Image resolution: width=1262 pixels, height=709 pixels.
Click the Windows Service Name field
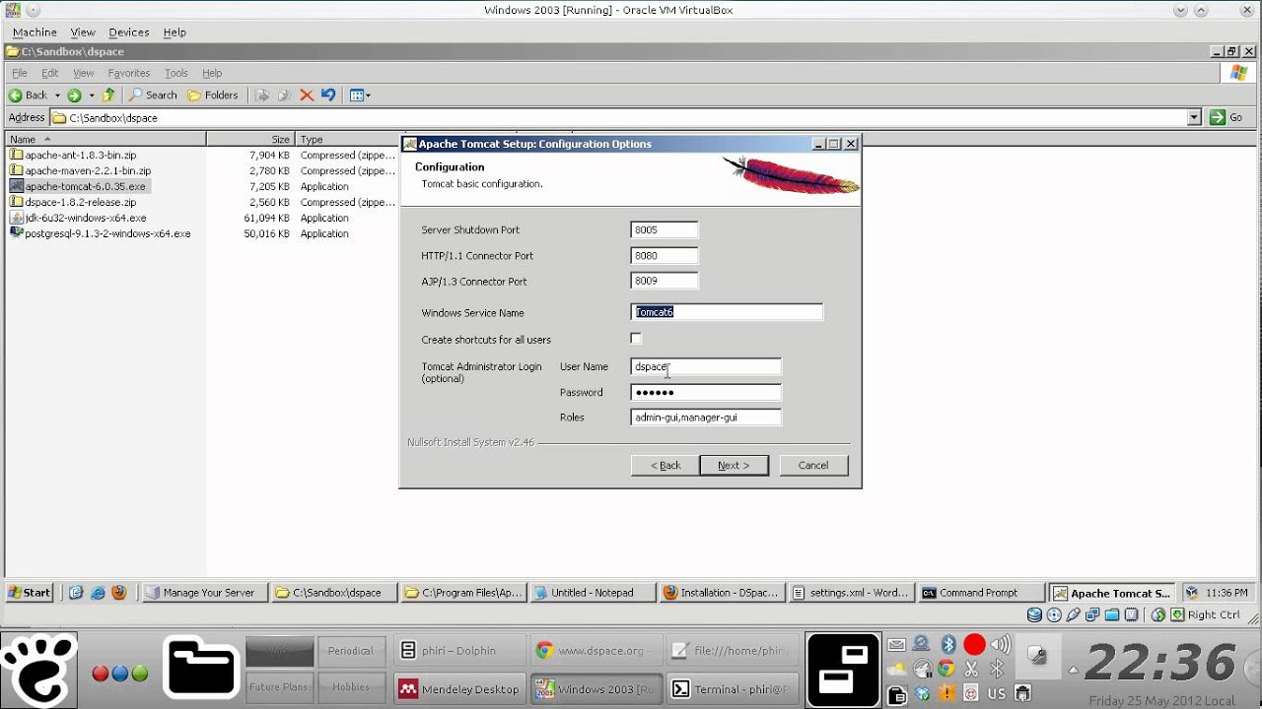(727, 312)
